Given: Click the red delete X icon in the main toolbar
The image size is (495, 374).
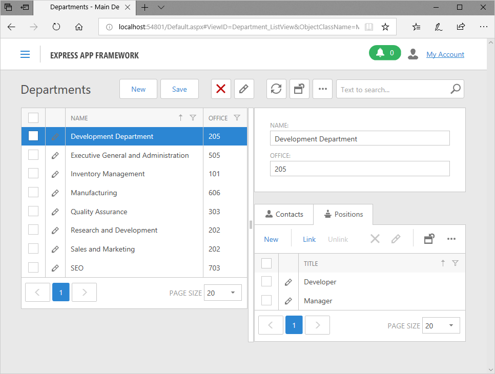Looking at the screenshot, I should [x=221, y=89].
